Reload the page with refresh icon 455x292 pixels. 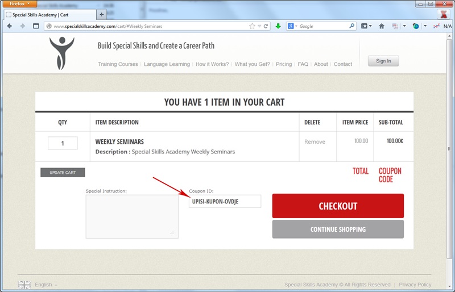[x=266, y=26]
